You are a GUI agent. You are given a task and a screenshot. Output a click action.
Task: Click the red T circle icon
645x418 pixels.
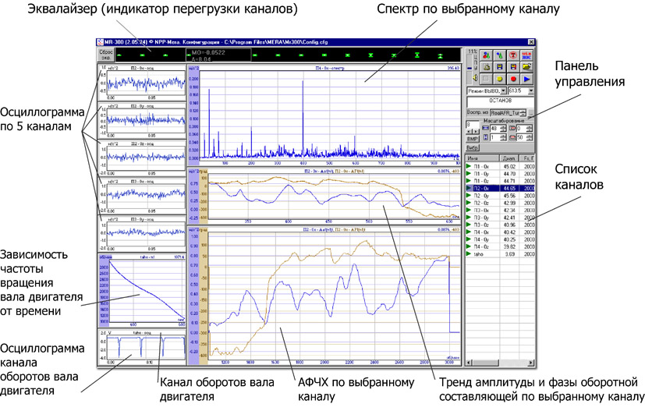point(514,55)
